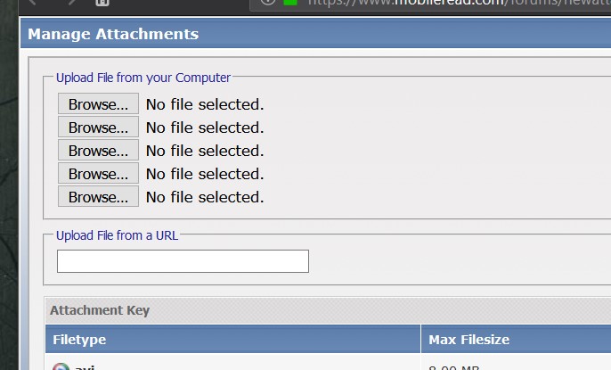Image resolution: width=611 pixels, height=370 pixels.
Task: Go back with the browser back arrow
Action: tap(34, 3)
